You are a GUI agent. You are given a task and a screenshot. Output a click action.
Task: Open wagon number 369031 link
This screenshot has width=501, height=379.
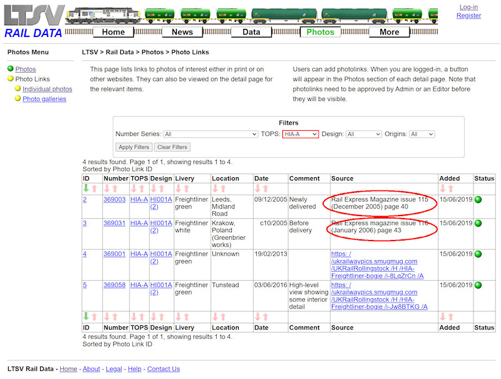[x=115, y=223]
